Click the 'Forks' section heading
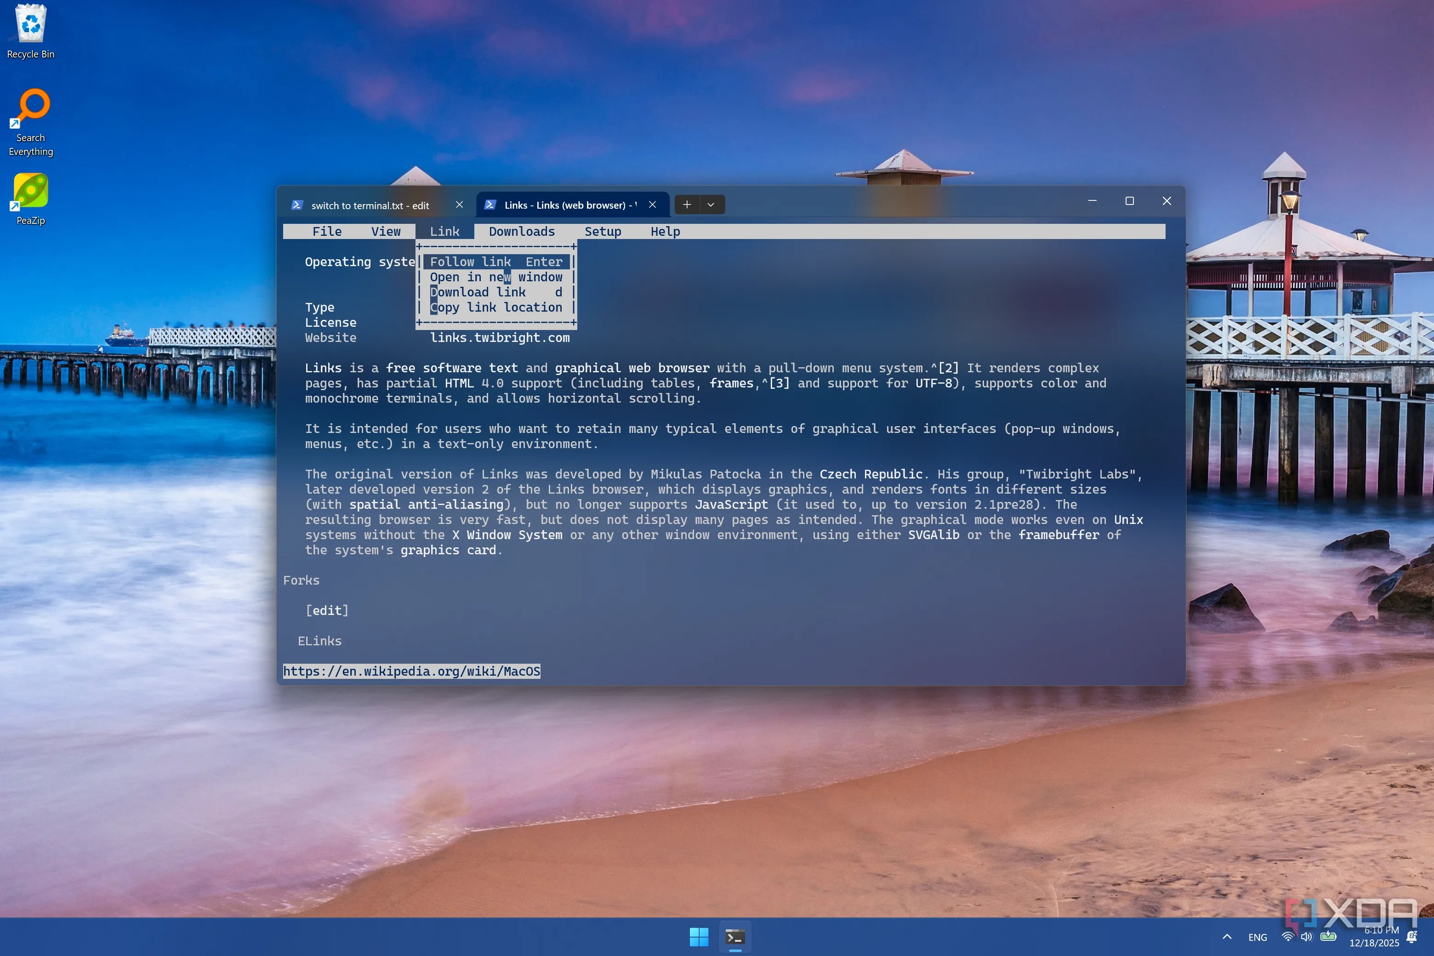 click(x=301, y=580)
